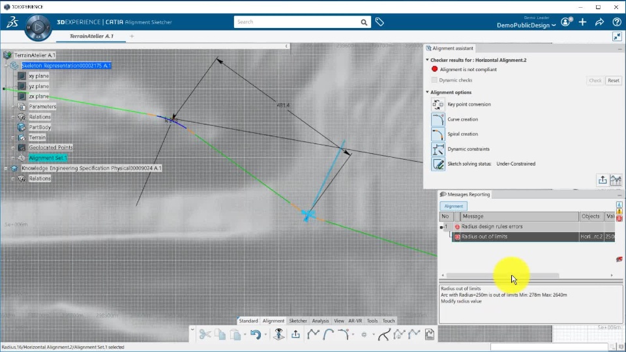Open the DemoPublicDesign dropdown
Screen dimensions: 626x352
click(x=526, y=25)
